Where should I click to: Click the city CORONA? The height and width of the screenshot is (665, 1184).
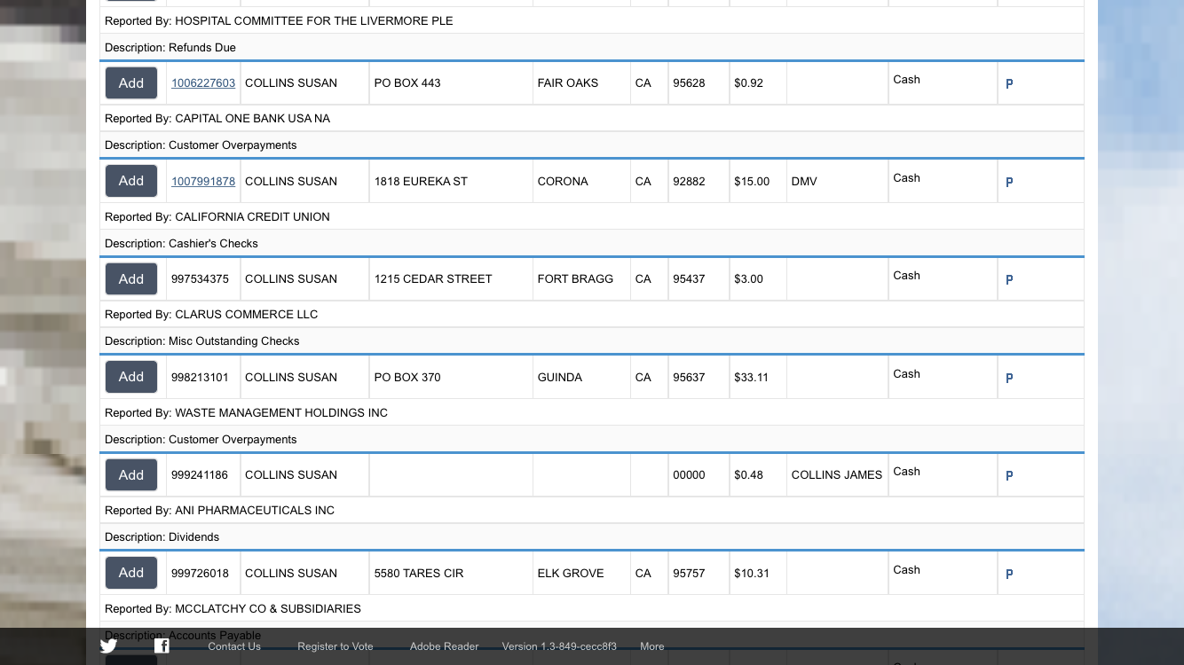click(563, 182)
